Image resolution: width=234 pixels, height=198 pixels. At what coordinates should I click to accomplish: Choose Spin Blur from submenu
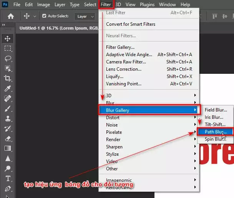point(216,139)
